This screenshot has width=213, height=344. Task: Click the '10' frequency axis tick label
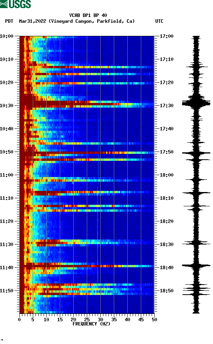click(x=46, y=320)
